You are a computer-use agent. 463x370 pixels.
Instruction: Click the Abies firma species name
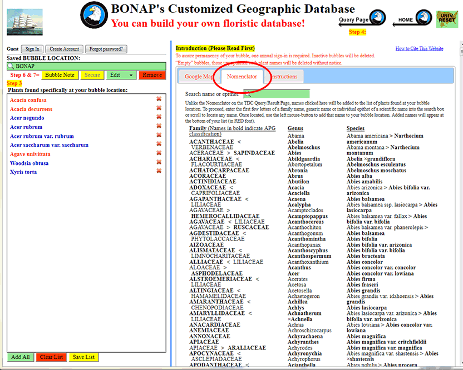click(x=361, y=279)
